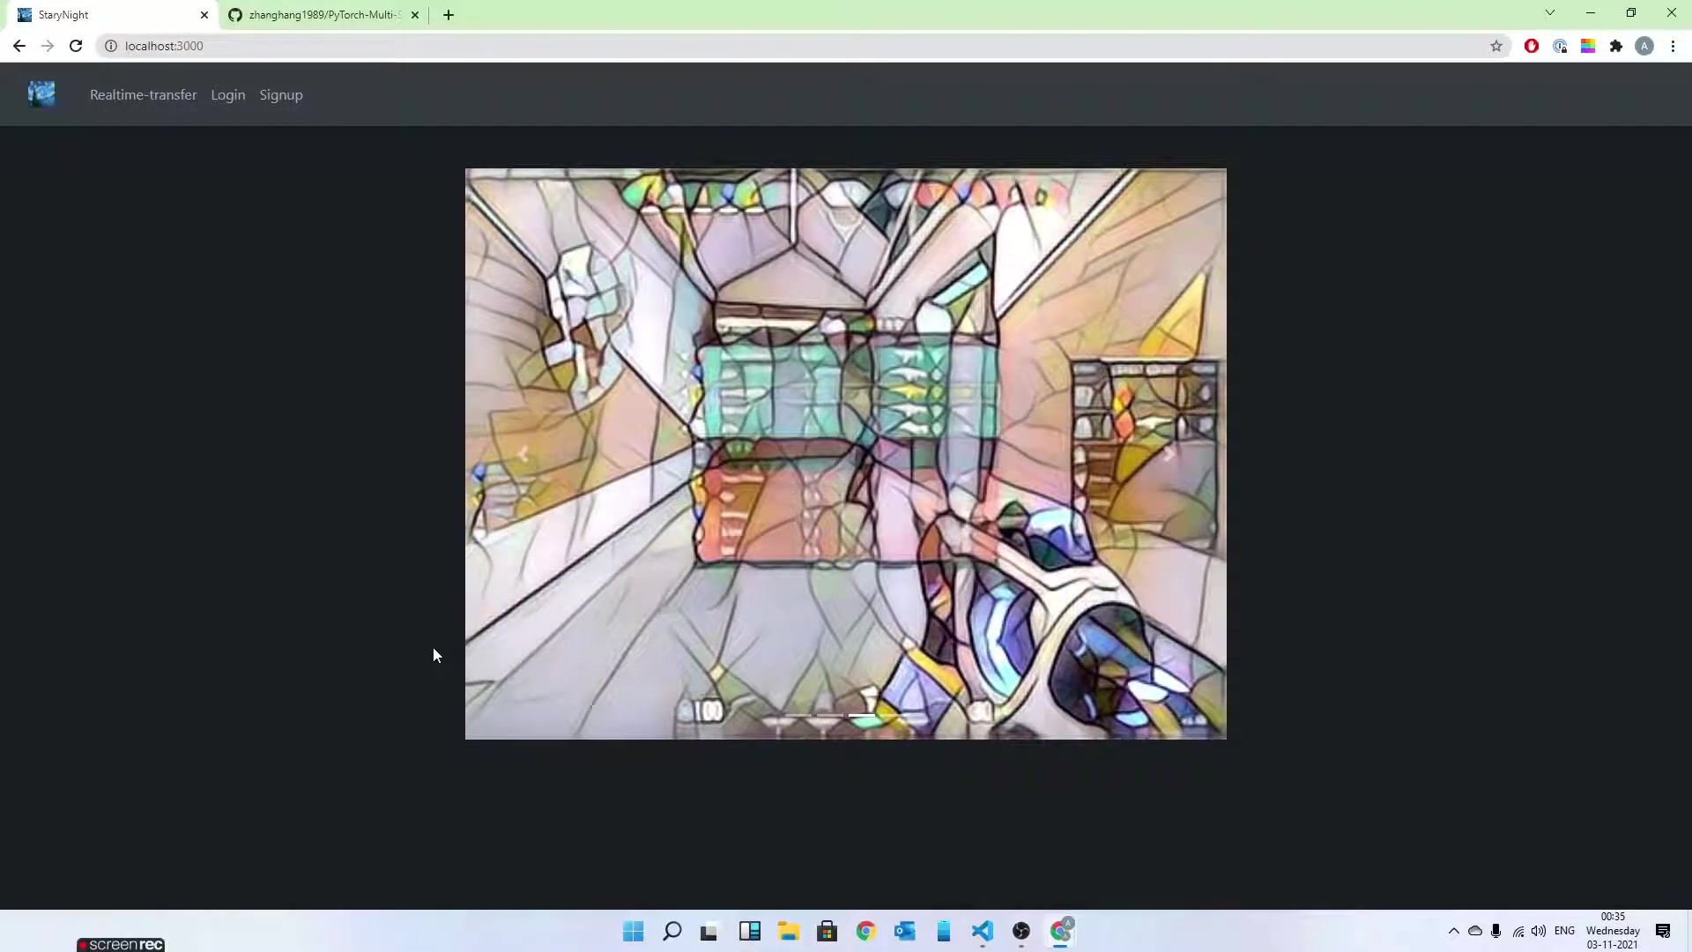
Task: Open a new browser tab
Action: (449, 15)
